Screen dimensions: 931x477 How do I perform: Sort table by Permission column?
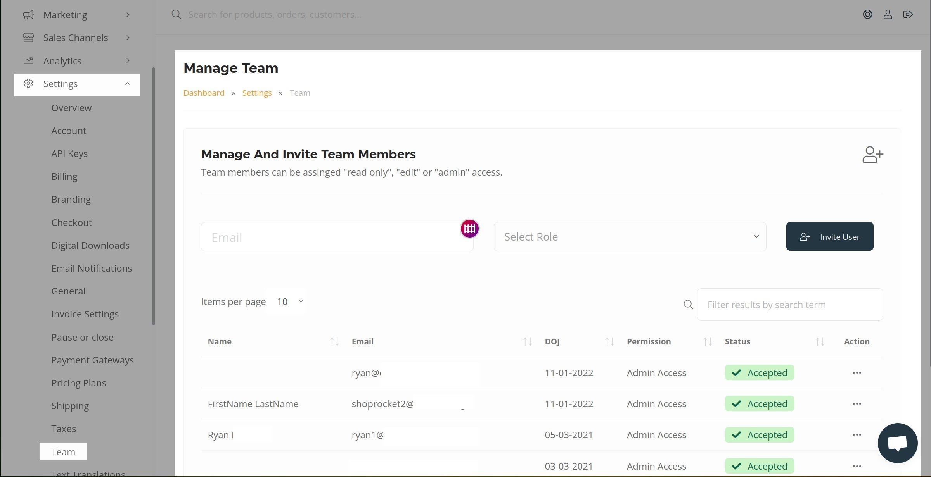click(x=708, y=341)
